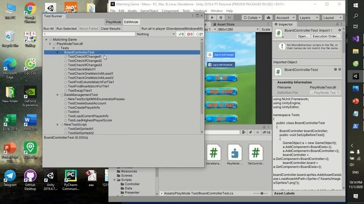Click the BoardControllerTest script icon in Inspector header
The height and width of the screenshot is (204, 364).
click(279, 33)
